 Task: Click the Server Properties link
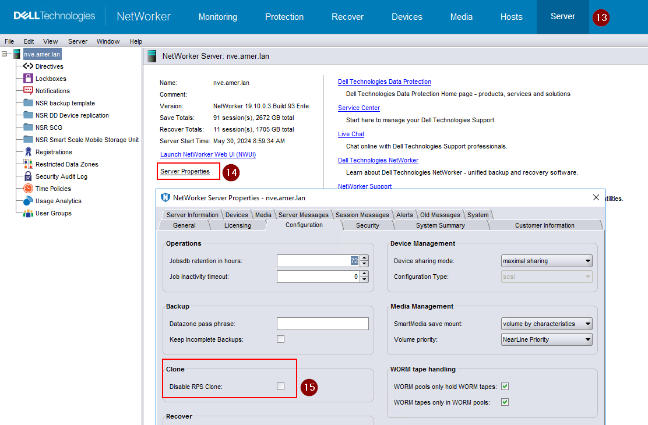tap(187, 171)
